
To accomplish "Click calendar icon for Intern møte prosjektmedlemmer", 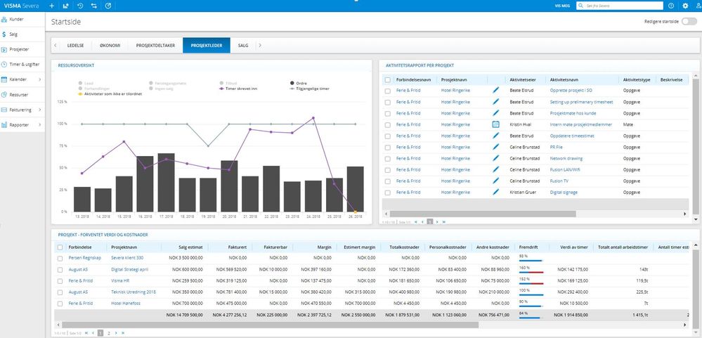I will (x=495, y=124).
